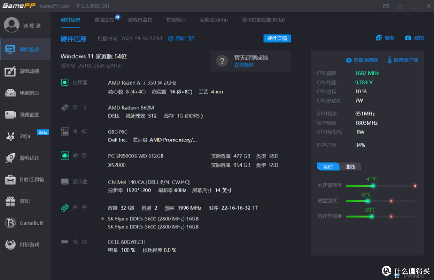The height and width of the screenshot is (280, 434).
Task: Open 传感器详情 sensor details
Action: coord(403,60)
